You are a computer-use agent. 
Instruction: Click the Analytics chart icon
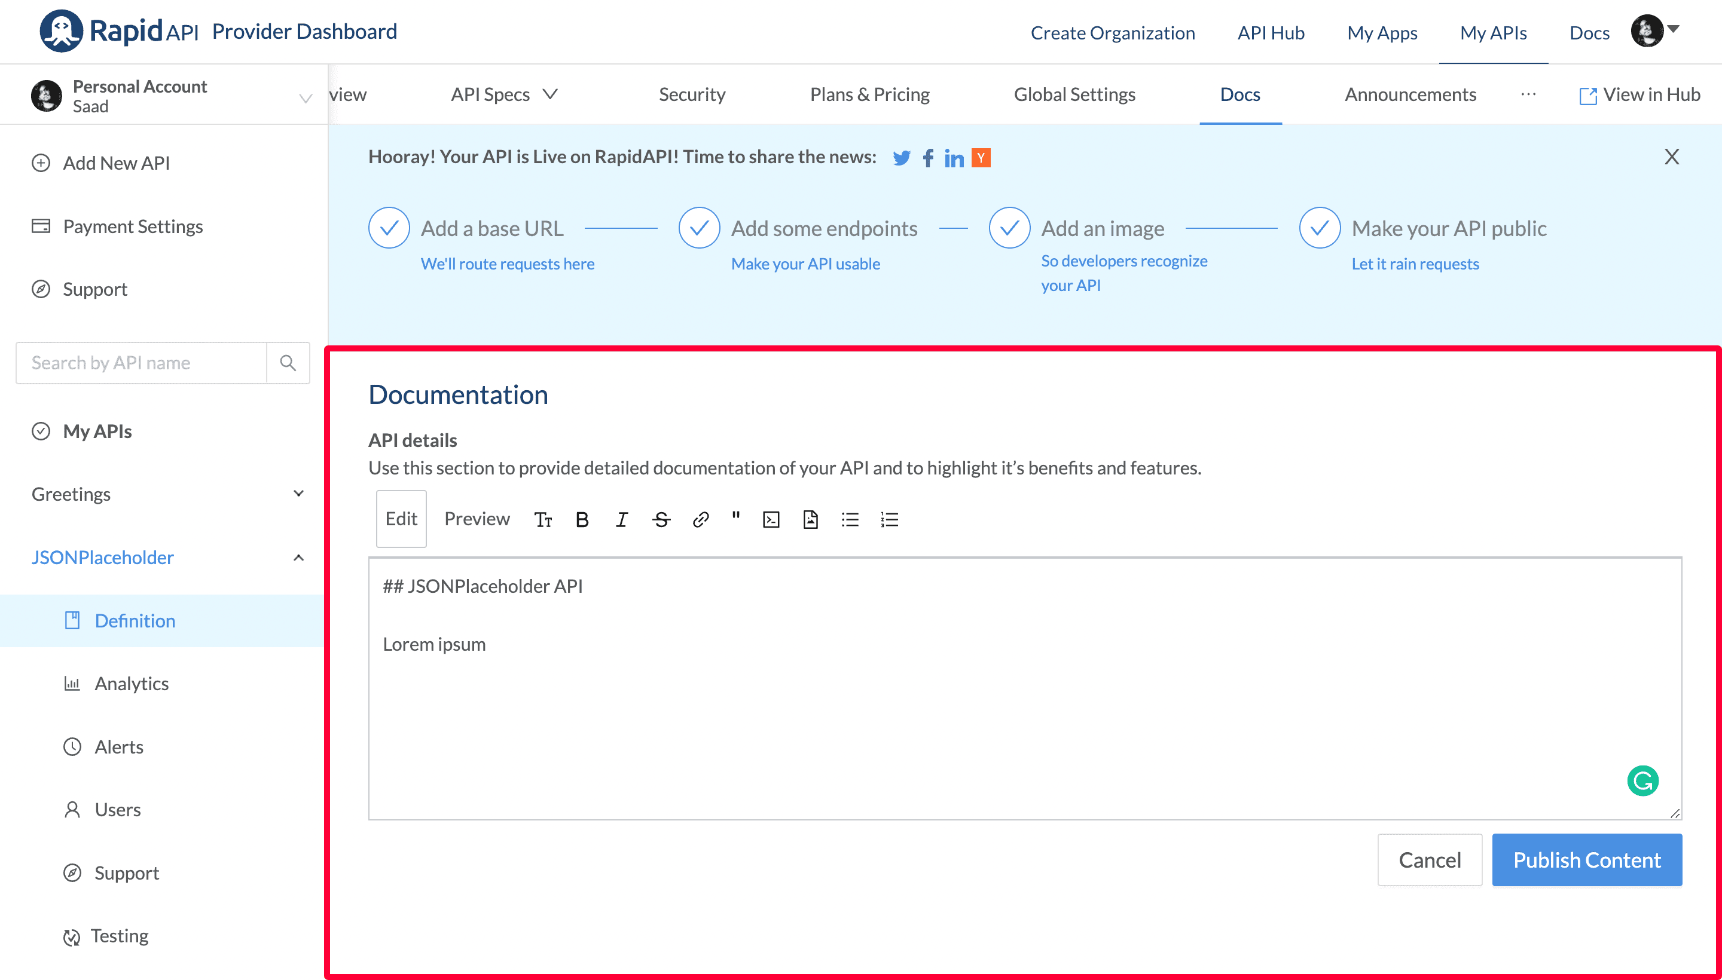pyautogui.click(x=72, y=684)
